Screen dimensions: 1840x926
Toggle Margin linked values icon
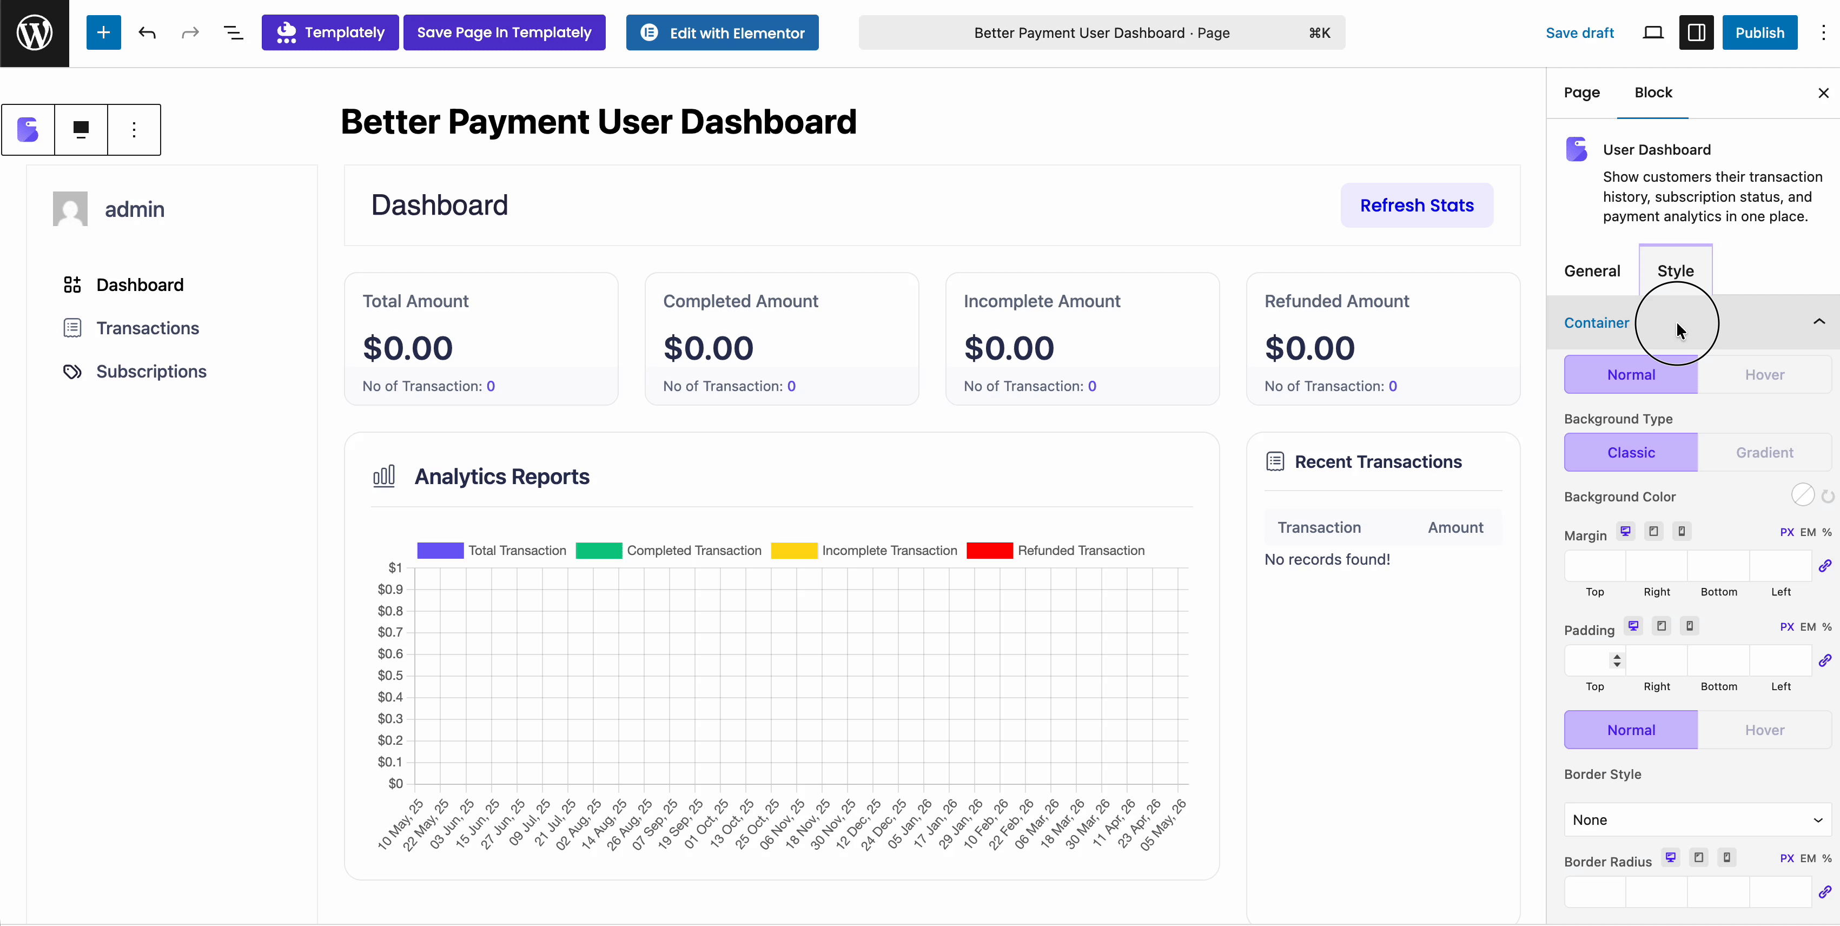1824,566
